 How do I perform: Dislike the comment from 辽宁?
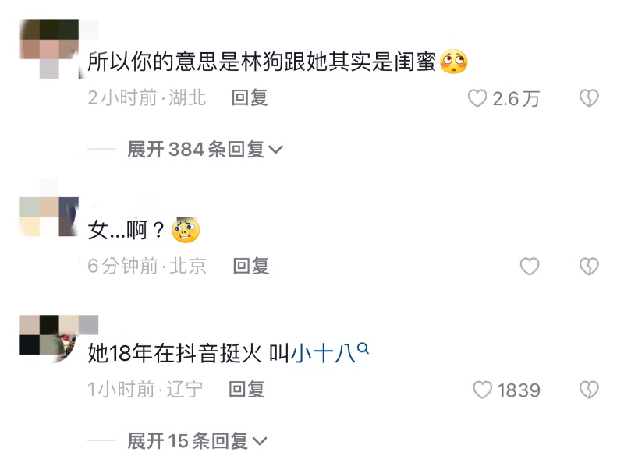click(589, 390)
